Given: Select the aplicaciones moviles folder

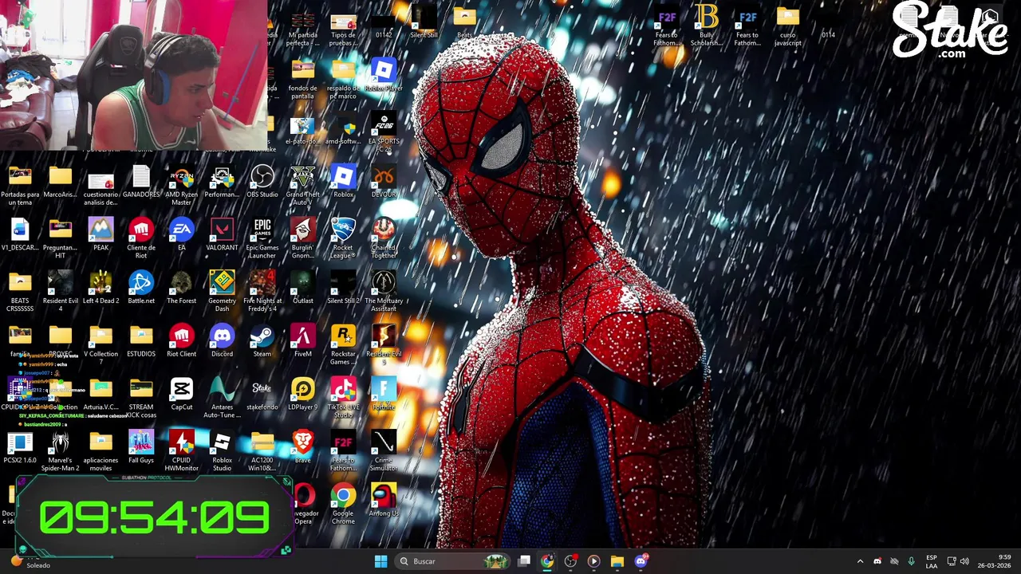Looking at the screenshot, I should point(101,451).
